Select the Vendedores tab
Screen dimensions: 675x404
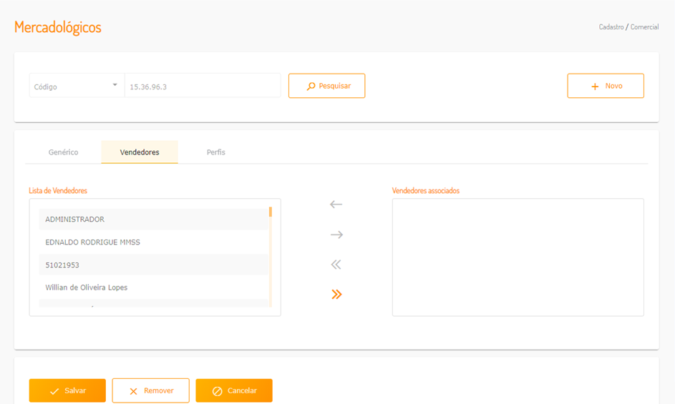pos(140,152)
